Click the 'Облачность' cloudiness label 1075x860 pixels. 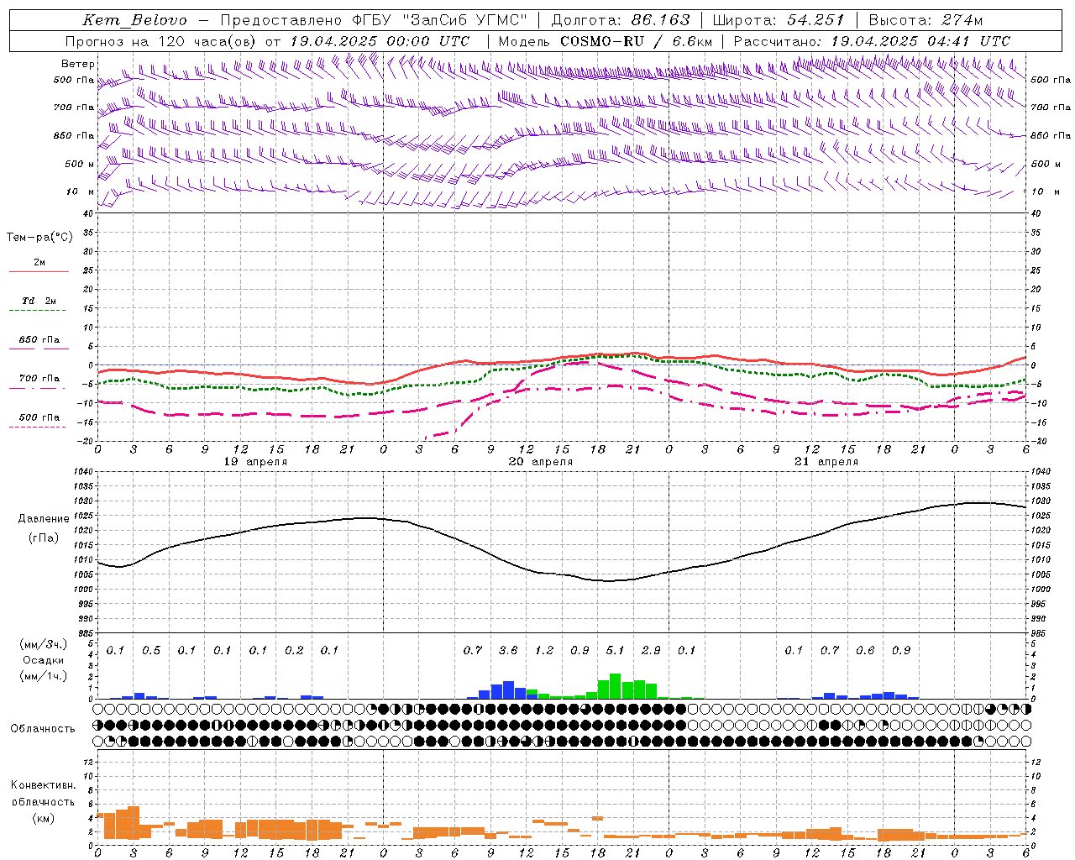[43, 728]
